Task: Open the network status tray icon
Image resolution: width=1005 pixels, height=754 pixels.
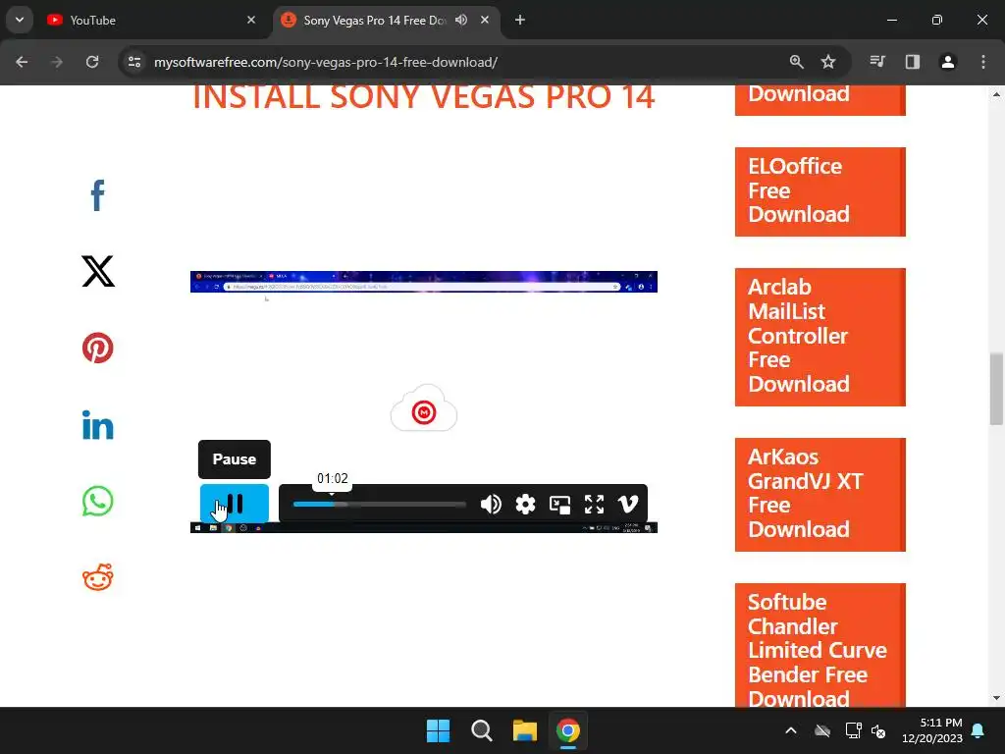Action: [853, 730]
